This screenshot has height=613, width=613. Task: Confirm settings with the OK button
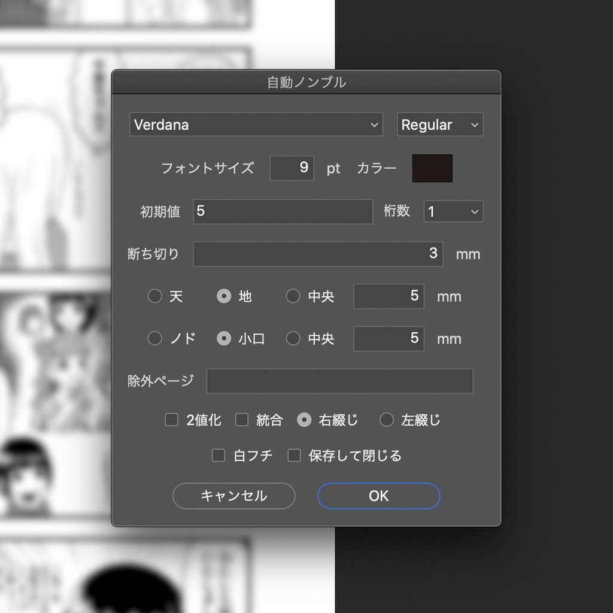tap(378, 496)
